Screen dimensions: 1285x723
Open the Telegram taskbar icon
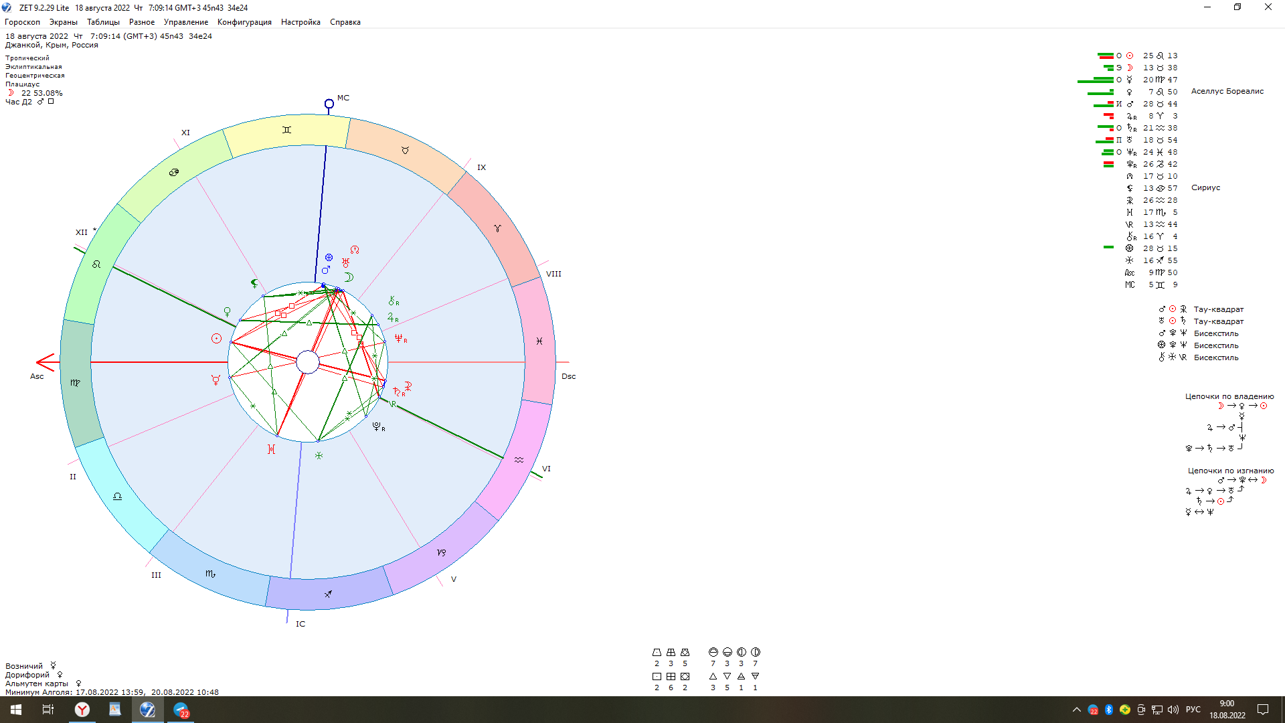point(181,710)
